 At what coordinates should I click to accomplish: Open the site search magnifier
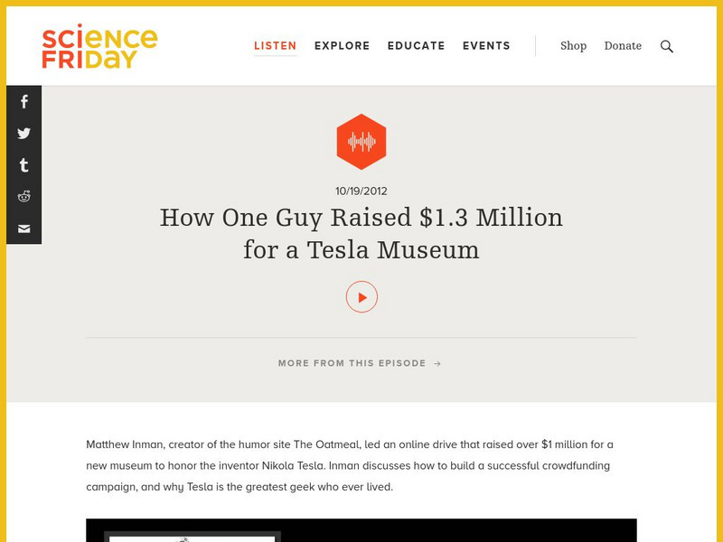(x=667, y=46)
